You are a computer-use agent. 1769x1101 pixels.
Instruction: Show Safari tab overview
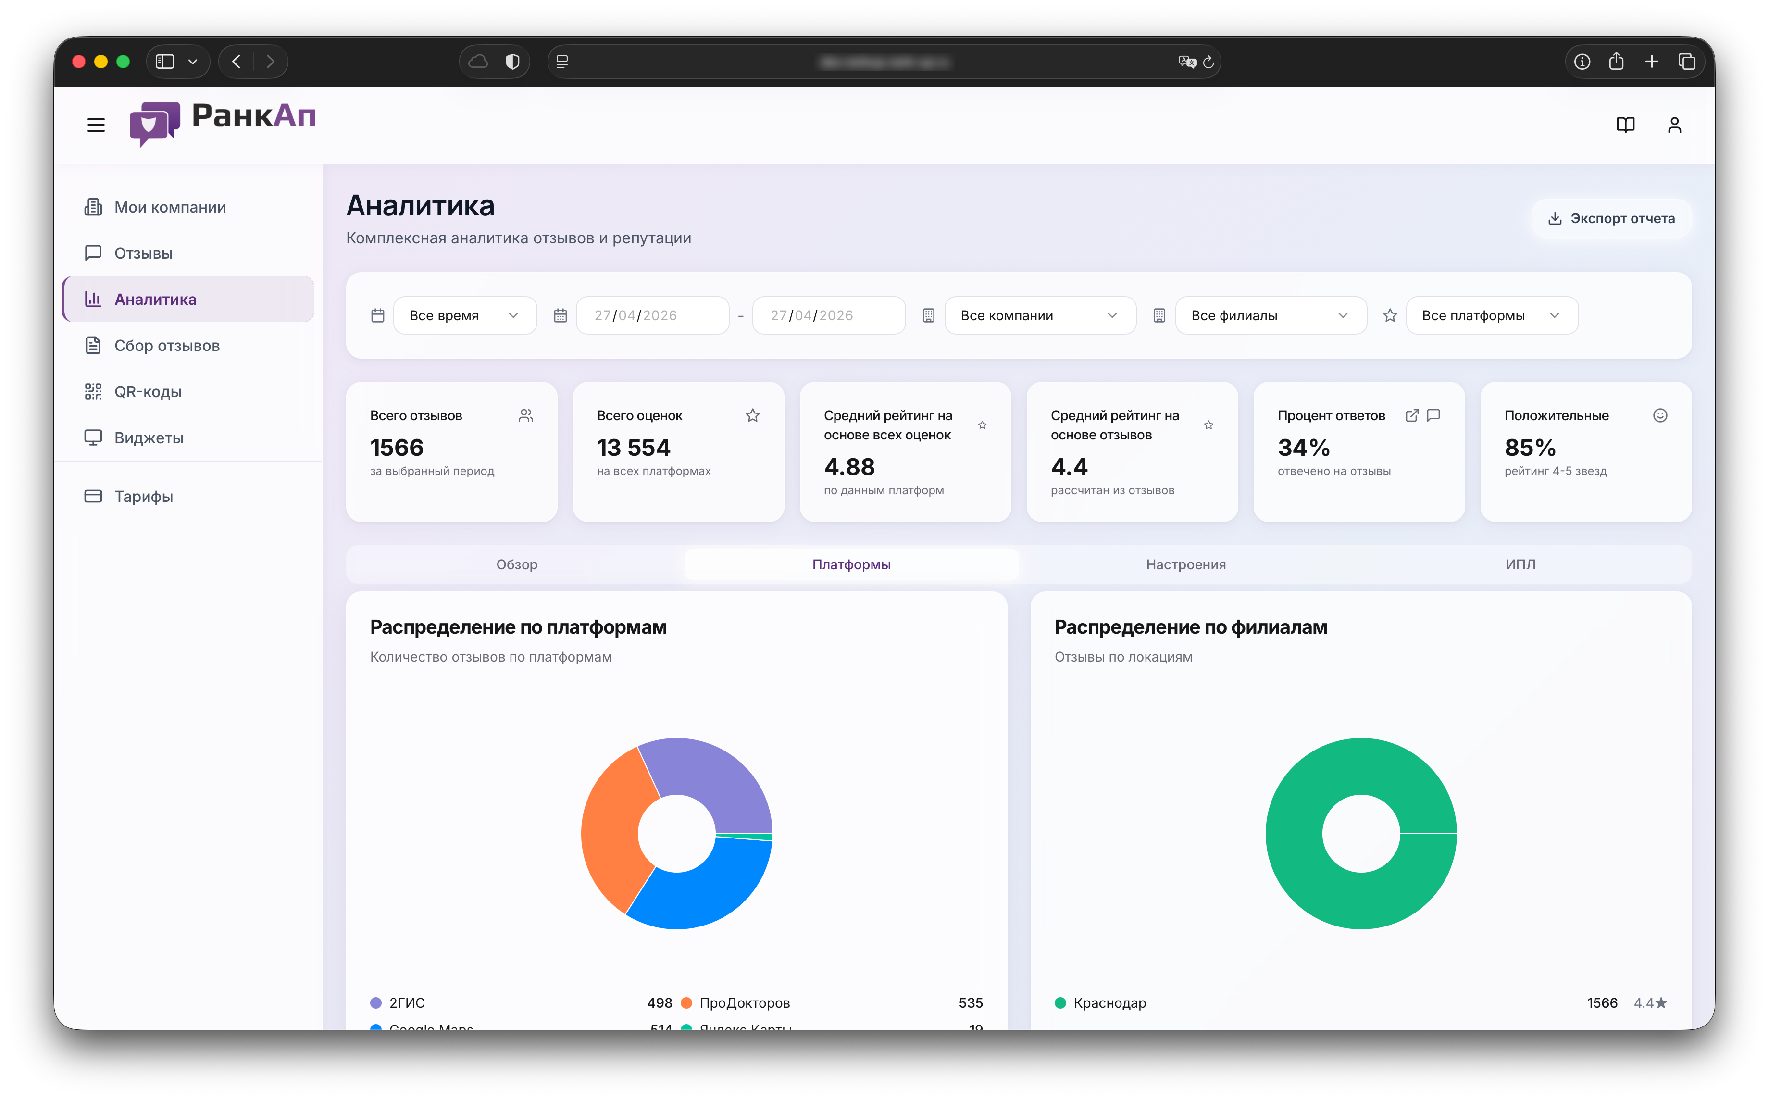tap(1686, 62)
